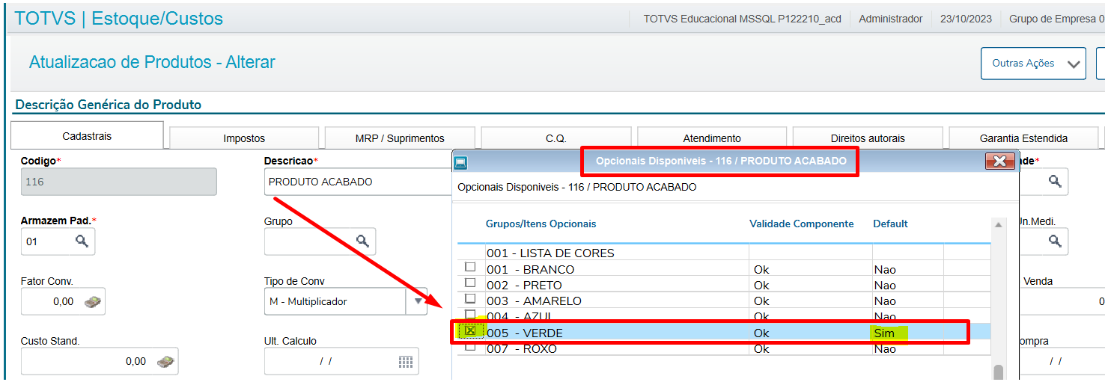This screenshot has width=1105, height=385.
Task: Click the Grupos/Itens Opcionais column header
Action: (541, 224)
